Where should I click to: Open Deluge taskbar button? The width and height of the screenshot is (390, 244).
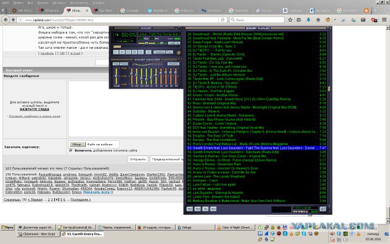(196, 228)
